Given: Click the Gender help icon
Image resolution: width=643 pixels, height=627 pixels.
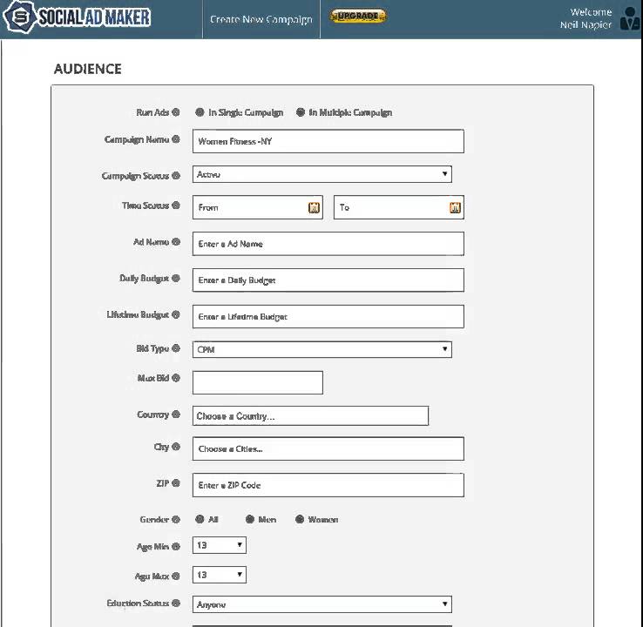Looking at the screenshot, I should pyautogui.click(x=176, y=519).
